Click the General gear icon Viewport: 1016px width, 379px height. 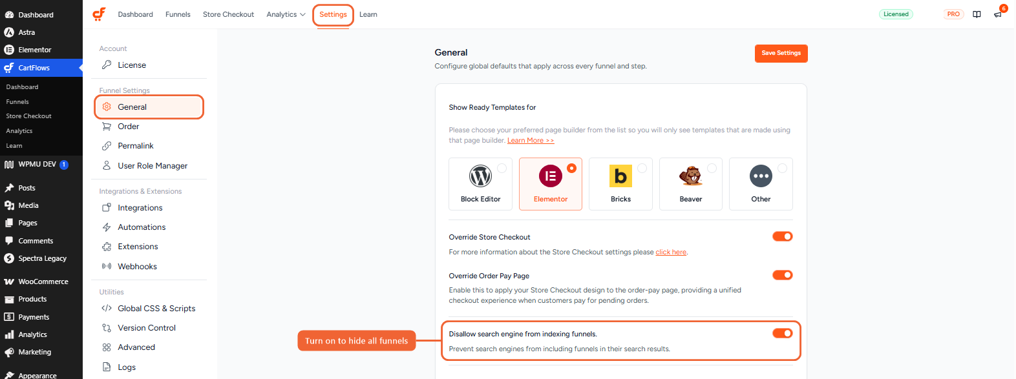coord(107,107)
